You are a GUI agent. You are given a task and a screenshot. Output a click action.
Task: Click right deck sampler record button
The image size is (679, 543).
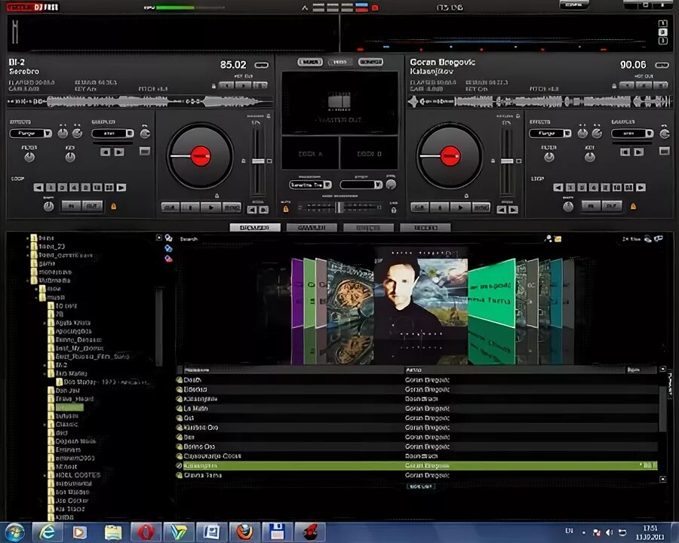pos(625,152)
